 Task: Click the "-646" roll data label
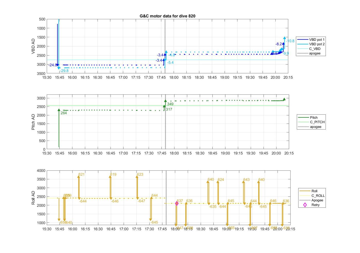coord(115,201)
